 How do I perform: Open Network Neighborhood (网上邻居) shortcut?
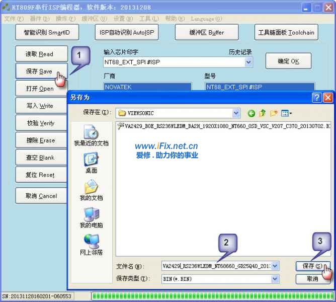pyautogui.click(x=91, y=244)
